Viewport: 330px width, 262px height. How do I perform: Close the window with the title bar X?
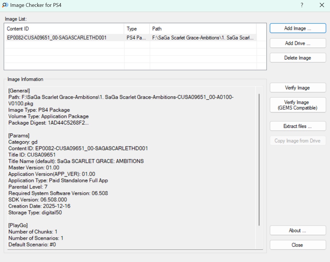(x=322, y=5)
